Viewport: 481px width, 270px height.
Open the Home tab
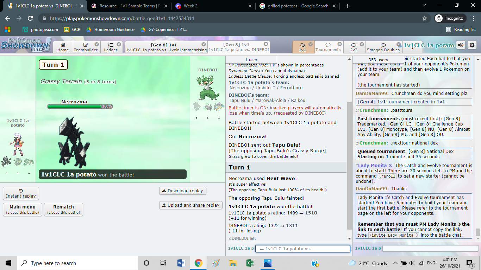click(63, 47)
